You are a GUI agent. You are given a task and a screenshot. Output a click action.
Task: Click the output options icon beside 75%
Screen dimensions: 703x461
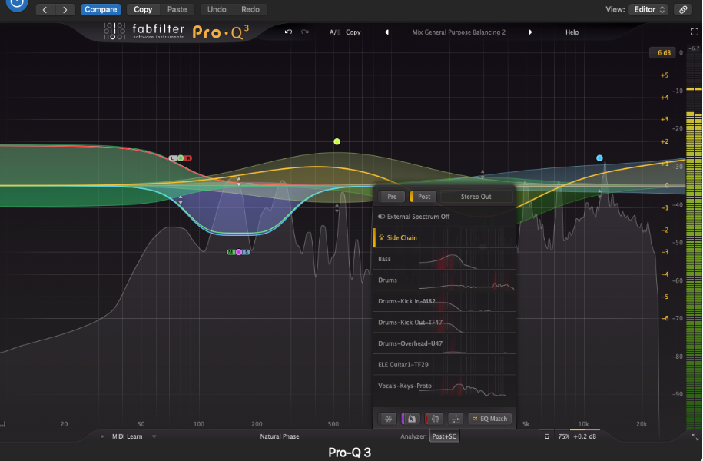pos(546,436)
